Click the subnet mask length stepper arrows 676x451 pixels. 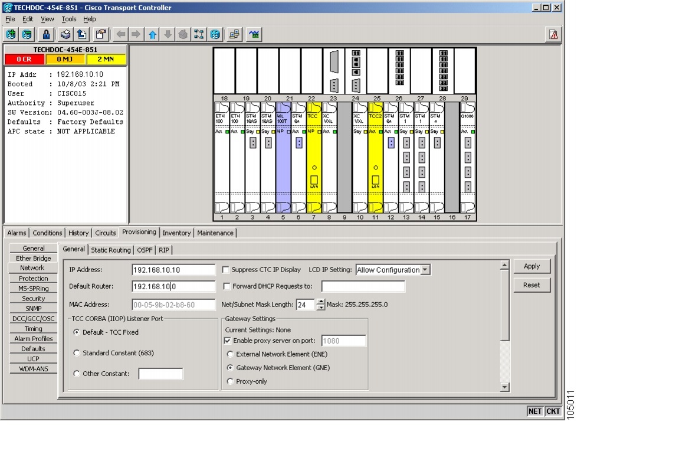320,305
